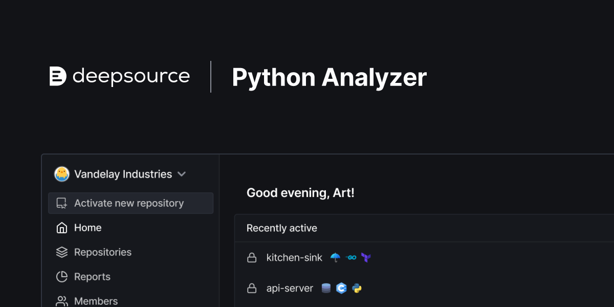
Task: Go to the Members page
Action: pyautogui.click(x=96, y=301)
